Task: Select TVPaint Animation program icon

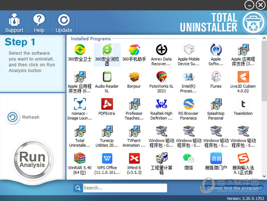Action: [134, 131]
